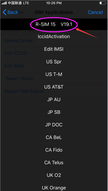Tap the battery icon in status bar
Image resolution: width=108 pixels, height=191 pixels.
[102, 3]
